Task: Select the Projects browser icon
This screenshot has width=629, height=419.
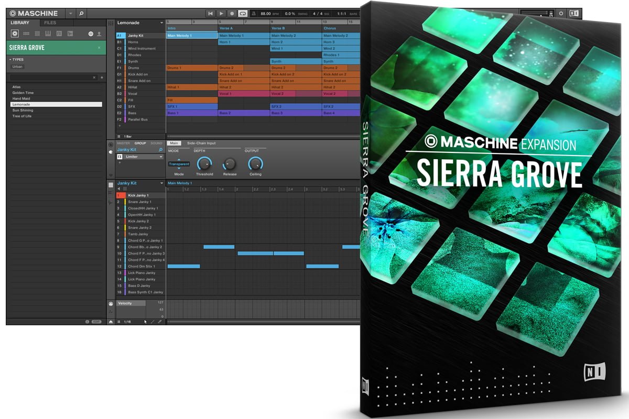Action: 15,34
